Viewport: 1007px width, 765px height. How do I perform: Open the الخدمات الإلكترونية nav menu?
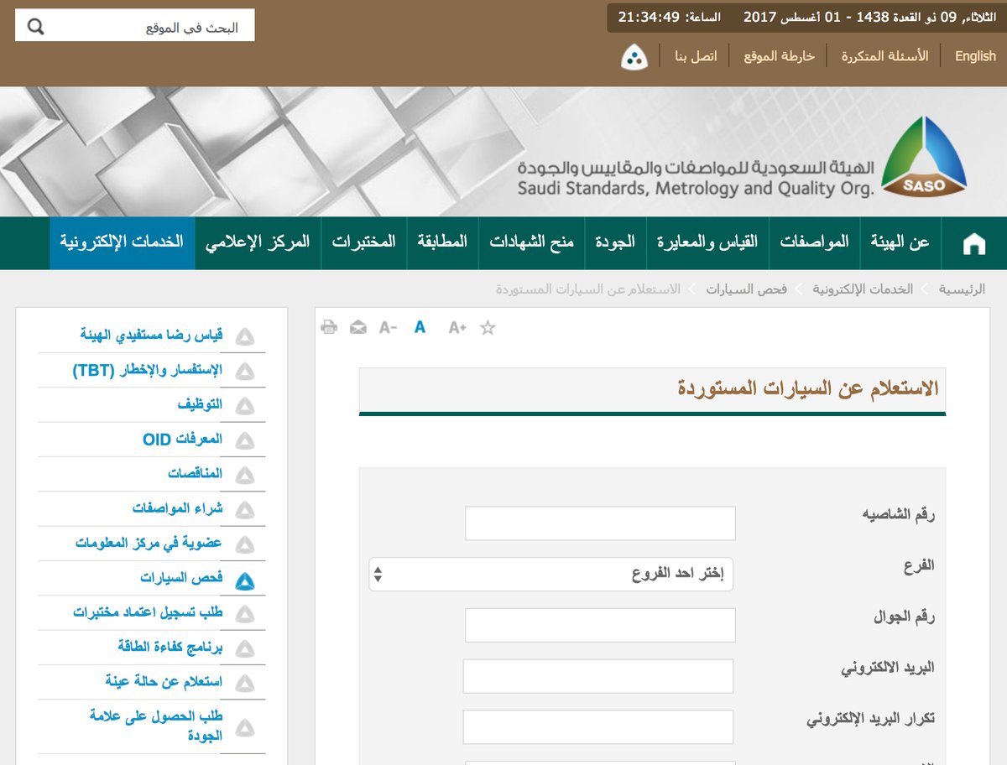pyautogui.click(x=122, y=242)
